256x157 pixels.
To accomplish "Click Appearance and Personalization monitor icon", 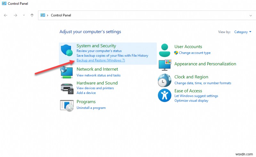I will (165, 65).
